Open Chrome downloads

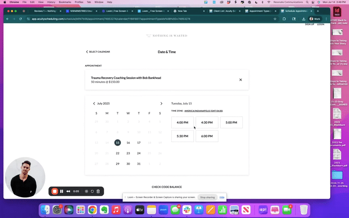(303, 19)
